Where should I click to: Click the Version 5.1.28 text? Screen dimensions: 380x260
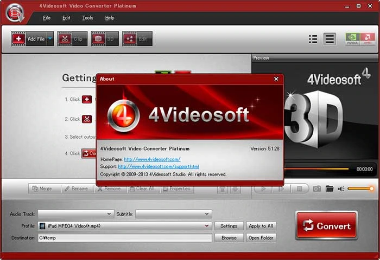coord(265,149)
